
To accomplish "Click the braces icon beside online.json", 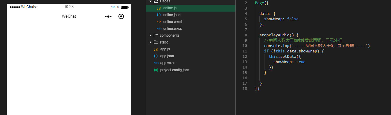I will (159, 15).
